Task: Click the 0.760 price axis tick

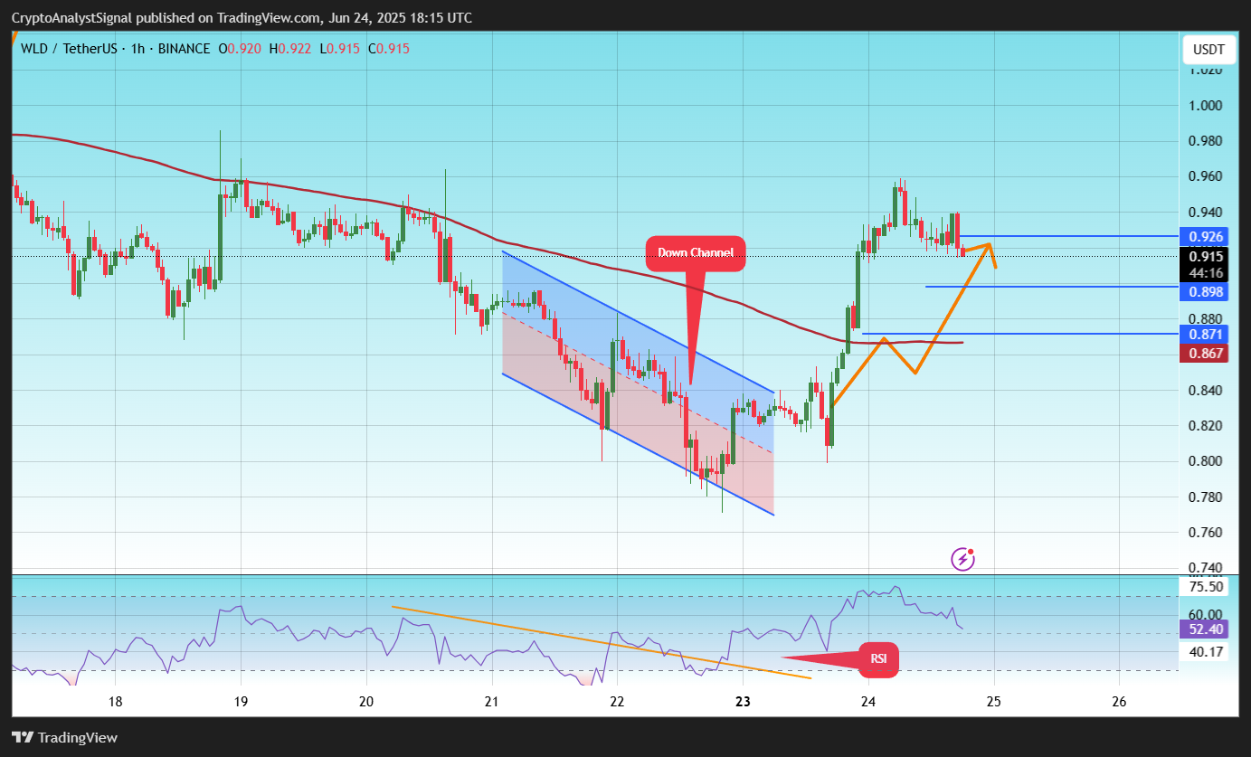Action: [x=1207, y=532]
